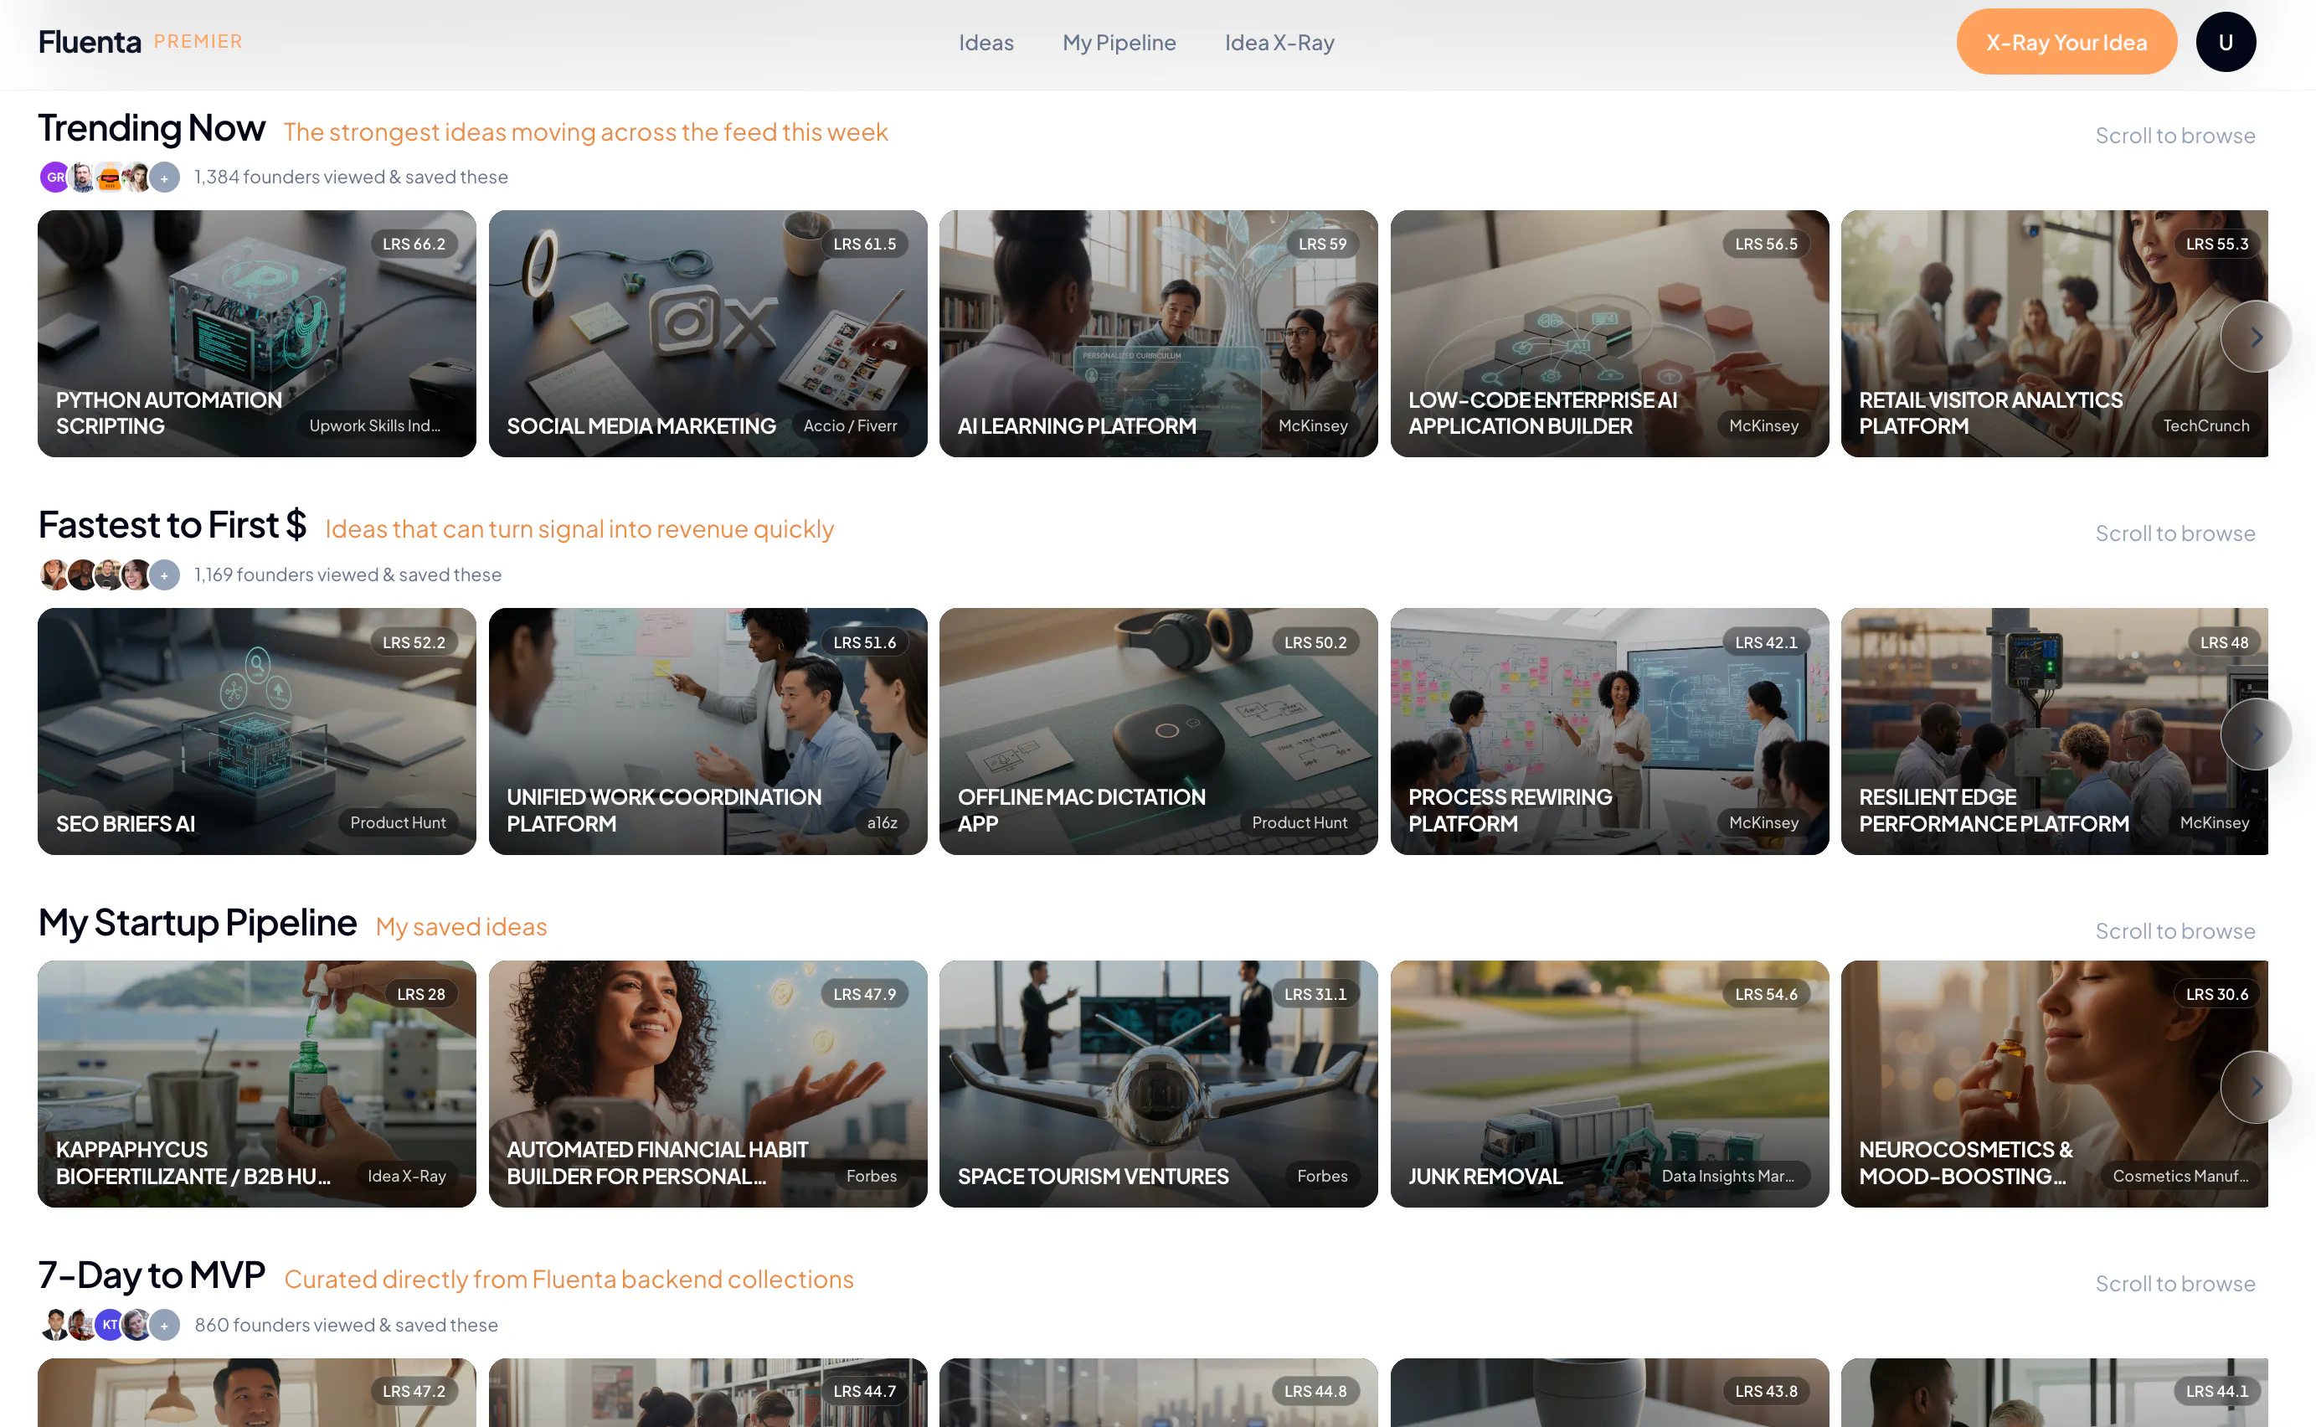Open the Space Tourism Ventures card
This screenshot has width=2316, height=1427.
1159,1084
